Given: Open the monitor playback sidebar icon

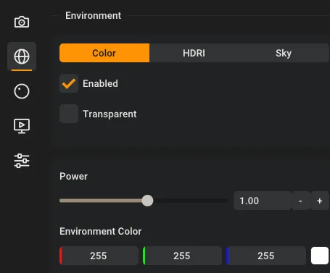Looking at the screenshot, I should point(22,126).
